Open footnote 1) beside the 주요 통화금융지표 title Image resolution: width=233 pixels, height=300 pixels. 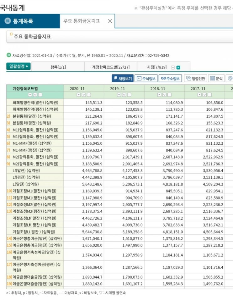point(11,34)
